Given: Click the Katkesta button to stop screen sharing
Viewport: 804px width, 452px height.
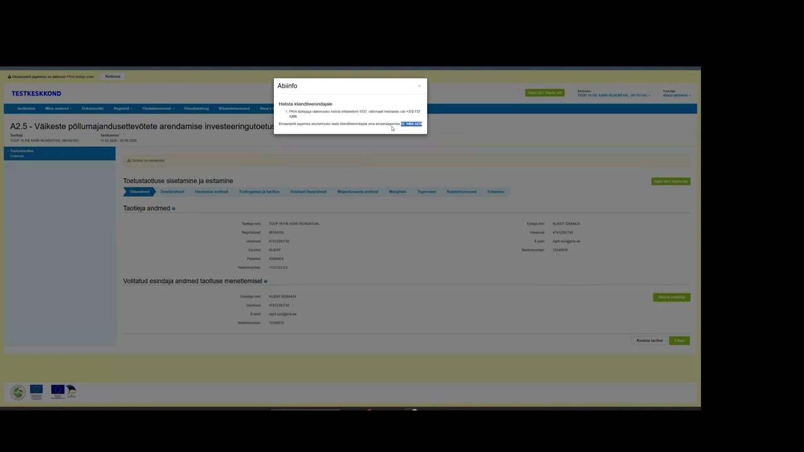Looking at the screenshot, I should [x=113, y=77].
